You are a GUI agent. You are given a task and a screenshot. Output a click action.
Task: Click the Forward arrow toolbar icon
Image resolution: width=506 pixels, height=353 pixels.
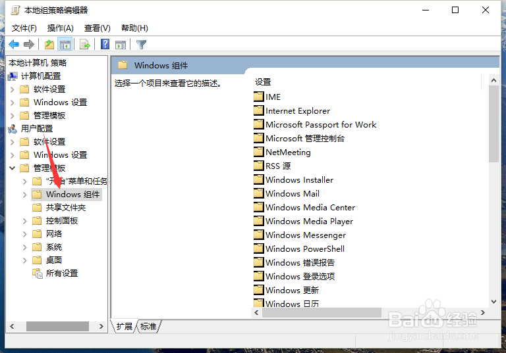point(29,44)
